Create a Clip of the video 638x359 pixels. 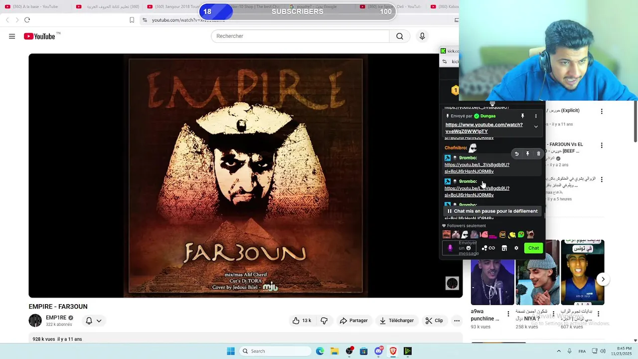pyautogui.click(x=434, y=321)
